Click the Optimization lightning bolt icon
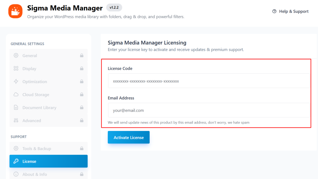 point(16,81)
